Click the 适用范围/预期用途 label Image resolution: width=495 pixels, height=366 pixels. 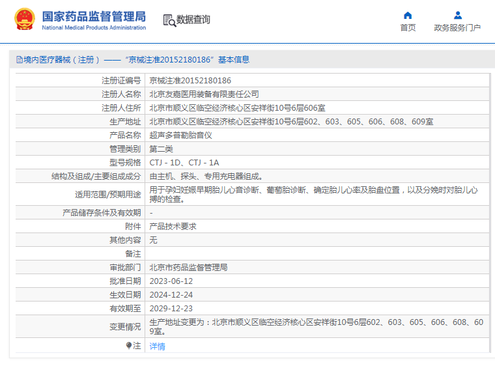click(107, 195)
